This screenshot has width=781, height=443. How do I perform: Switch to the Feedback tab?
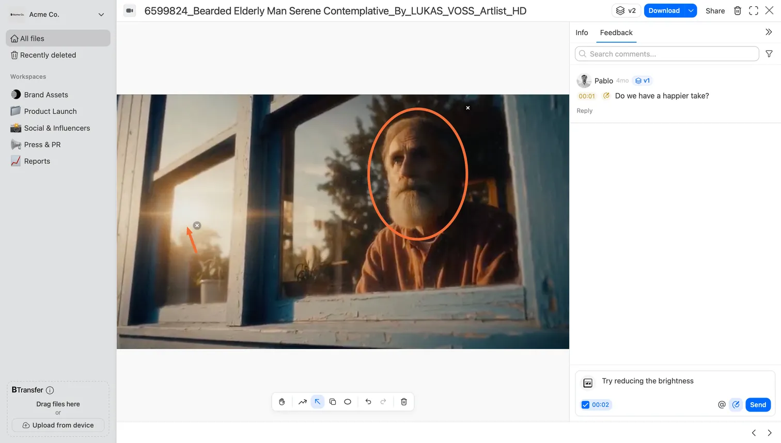(x=616, y=33)
